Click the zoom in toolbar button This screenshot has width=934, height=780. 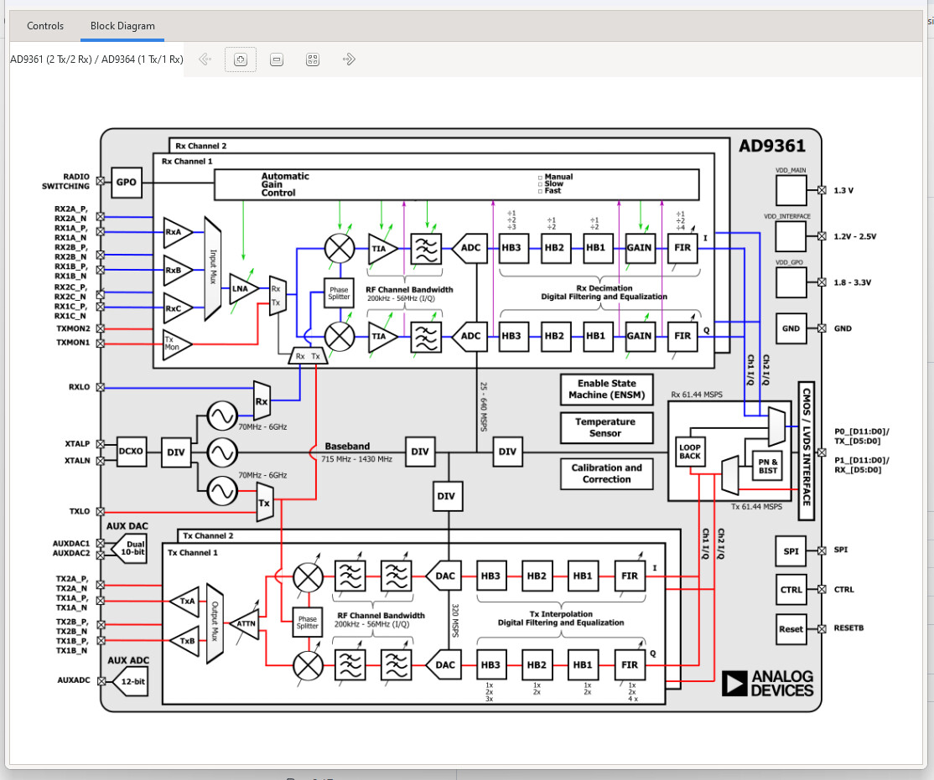[x=241, y=59]
